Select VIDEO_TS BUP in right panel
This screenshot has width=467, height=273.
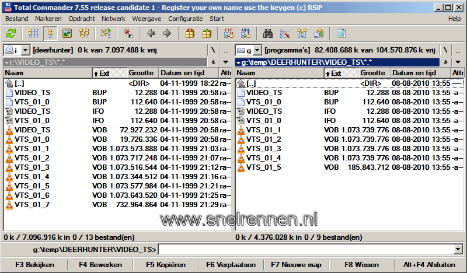pyautogui.click(x=350, y=93)
